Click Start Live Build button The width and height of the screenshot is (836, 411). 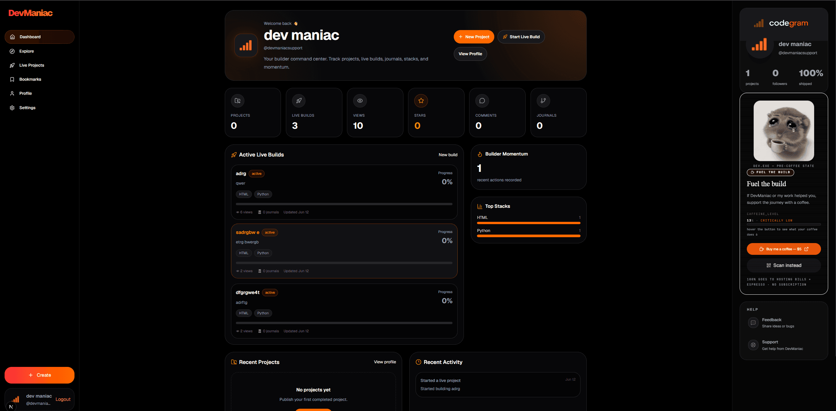click(x=521, y=37)
